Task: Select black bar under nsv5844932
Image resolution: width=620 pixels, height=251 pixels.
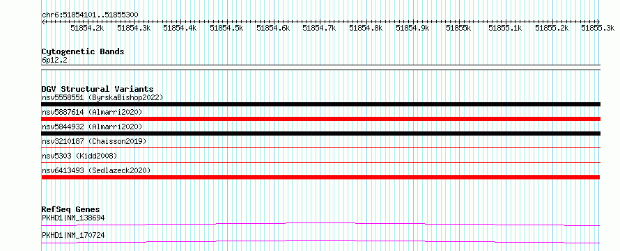Action: 320,133
